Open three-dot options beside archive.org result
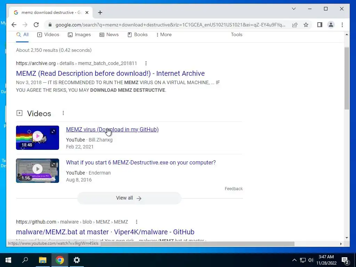Image resolution: width=356 pixels, height=267 pixels. [x=146, y=63]
